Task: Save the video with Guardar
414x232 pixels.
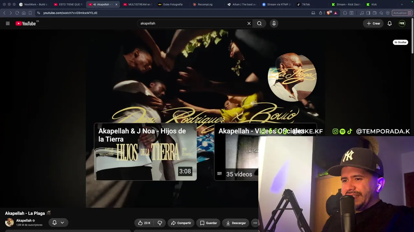Action: coord(208,223)
